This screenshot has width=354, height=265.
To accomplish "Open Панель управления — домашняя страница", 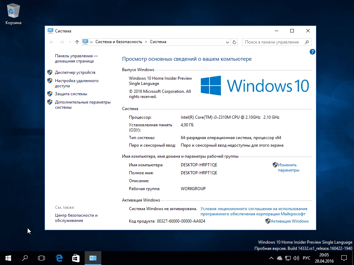I will (76, 58).
